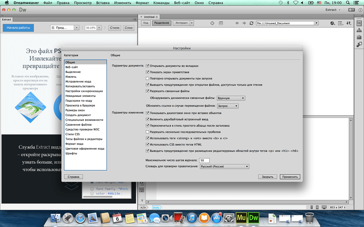Open the CSS Designer panel icon
The height and width of the screenshot is (227, 364).
coord(359,23)
